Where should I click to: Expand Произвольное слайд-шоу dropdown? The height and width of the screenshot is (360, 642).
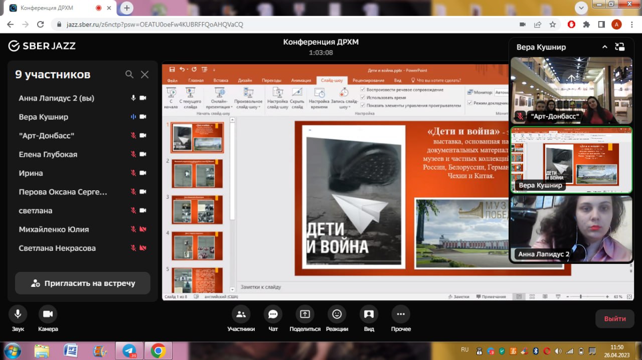[249, 98]
